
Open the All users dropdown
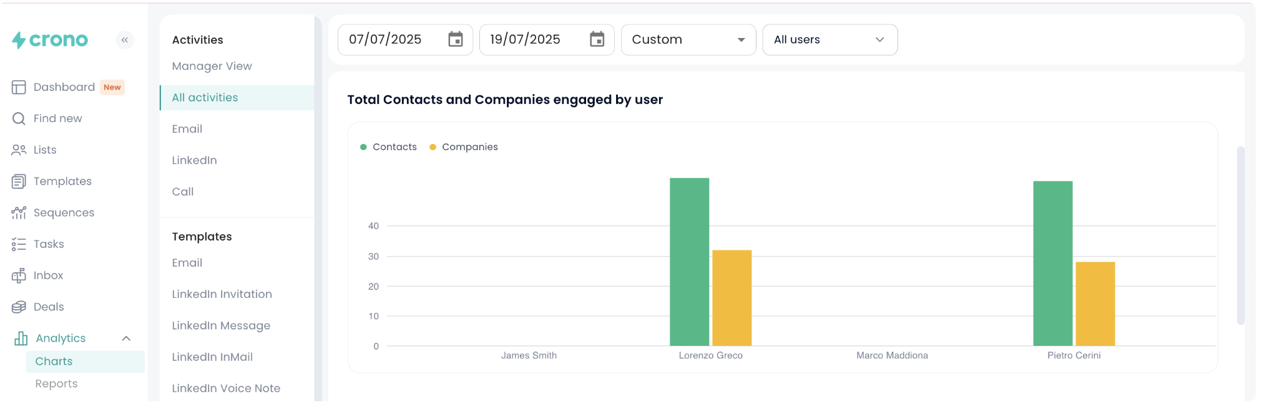pyautogui.click(x=829, y=40)
